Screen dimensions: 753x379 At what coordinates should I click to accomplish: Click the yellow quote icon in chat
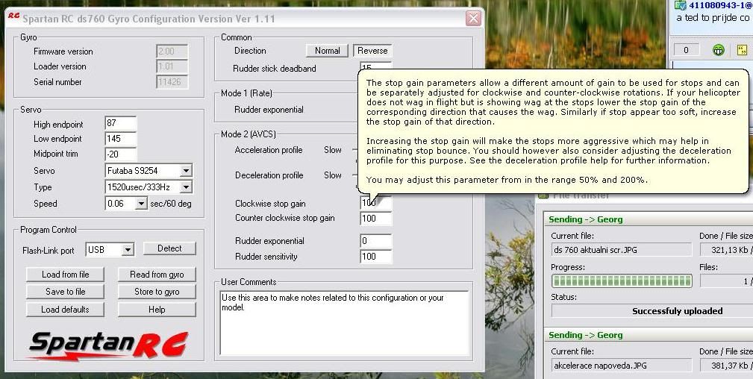(x=742, y=50)
